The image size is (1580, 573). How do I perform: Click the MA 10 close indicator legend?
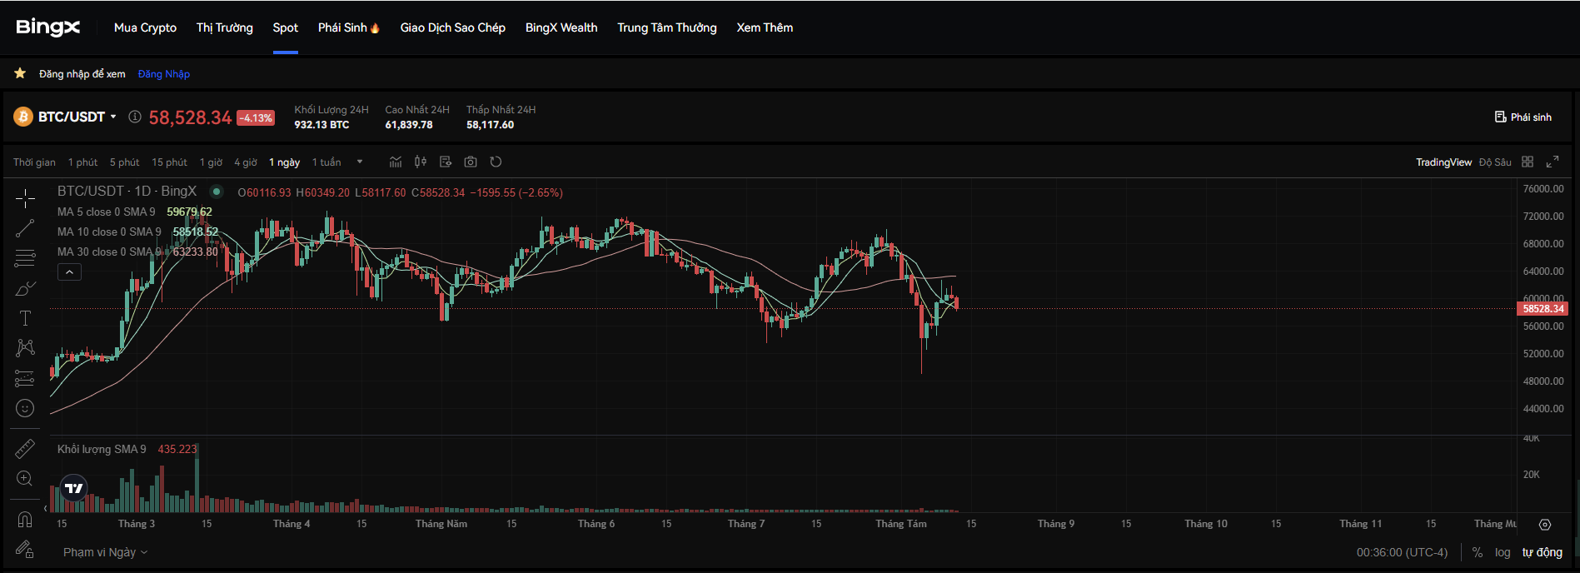[x=109, y=232]
